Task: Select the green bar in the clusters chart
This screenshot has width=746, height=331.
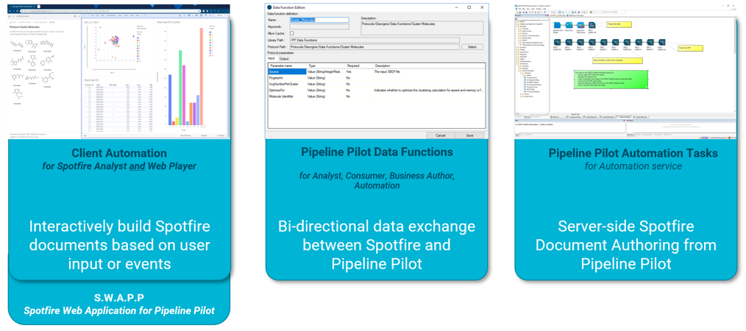Action: pos(180,88)
